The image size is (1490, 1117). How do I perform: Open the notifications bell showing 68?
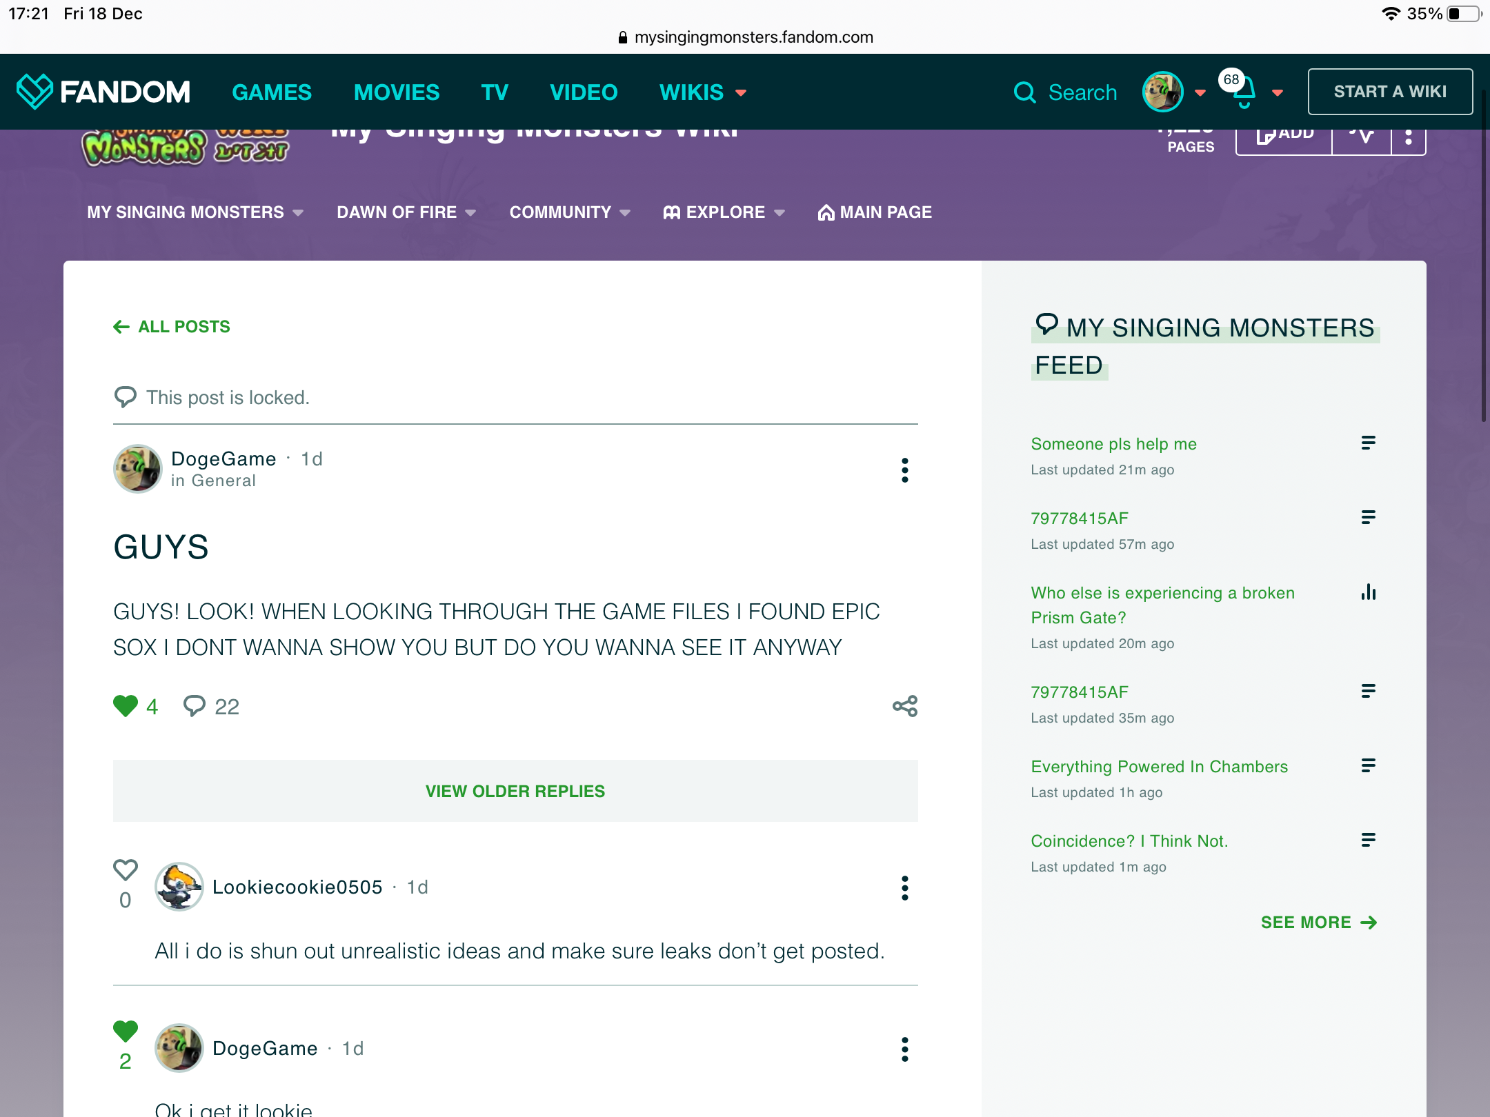click(1243, 93)
